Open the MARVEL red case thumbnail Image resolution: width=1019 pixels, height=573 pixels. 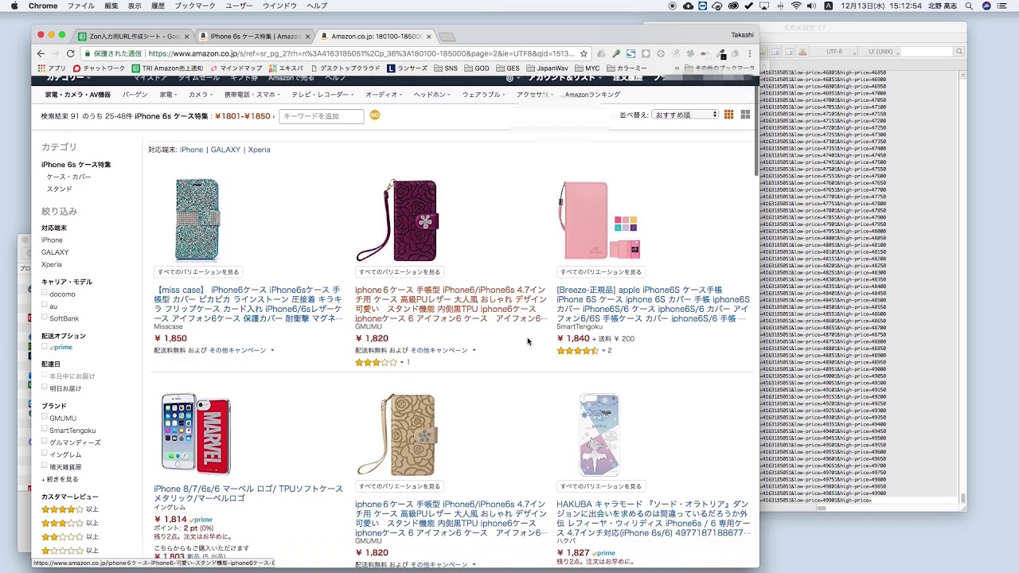196,434
